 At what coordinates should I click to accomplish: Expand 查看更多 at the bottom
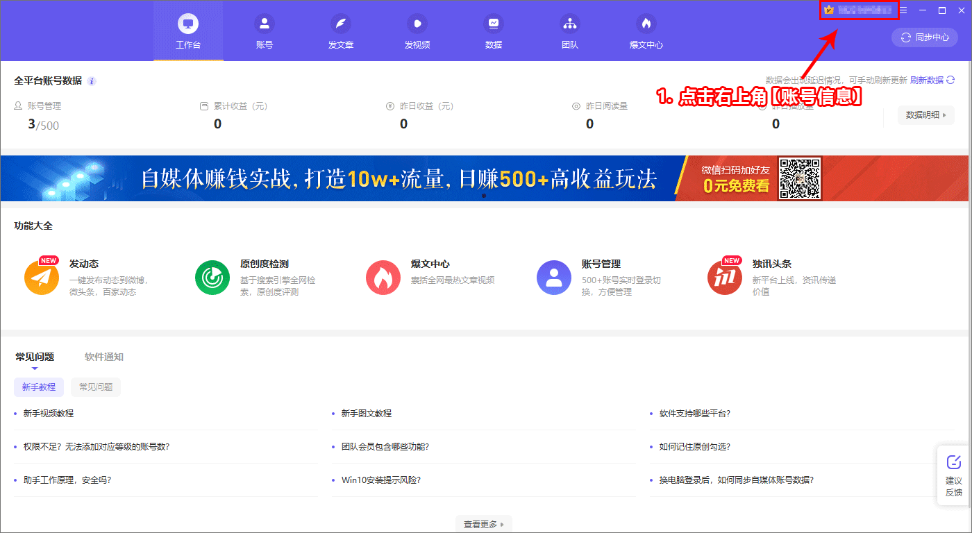tap(483, 524)
